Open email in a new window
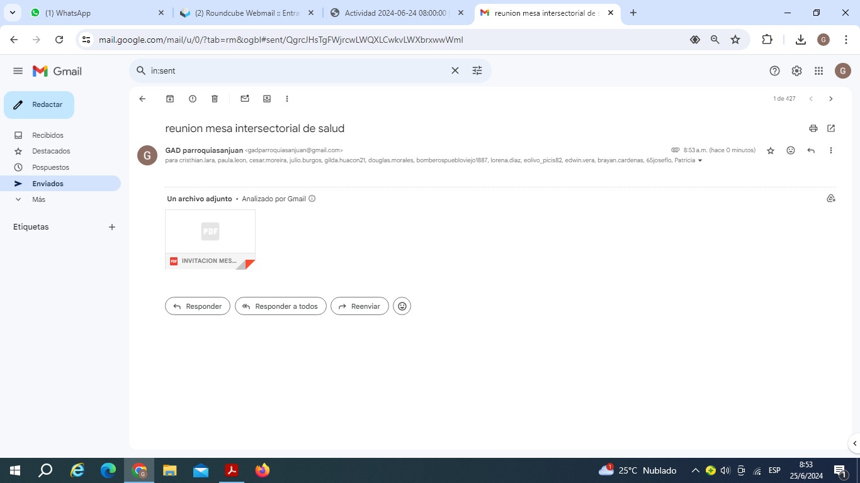 click(x=831, y=128)
